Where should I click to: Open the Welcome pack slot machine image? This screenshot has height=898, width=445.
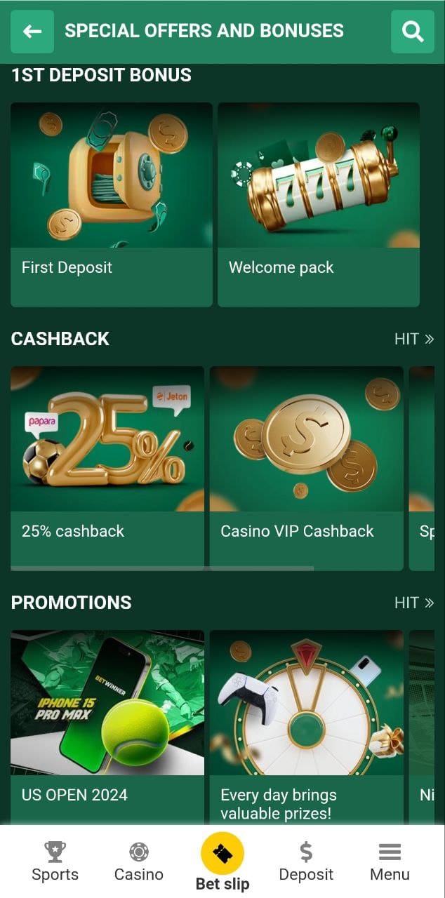pos(319,175)
